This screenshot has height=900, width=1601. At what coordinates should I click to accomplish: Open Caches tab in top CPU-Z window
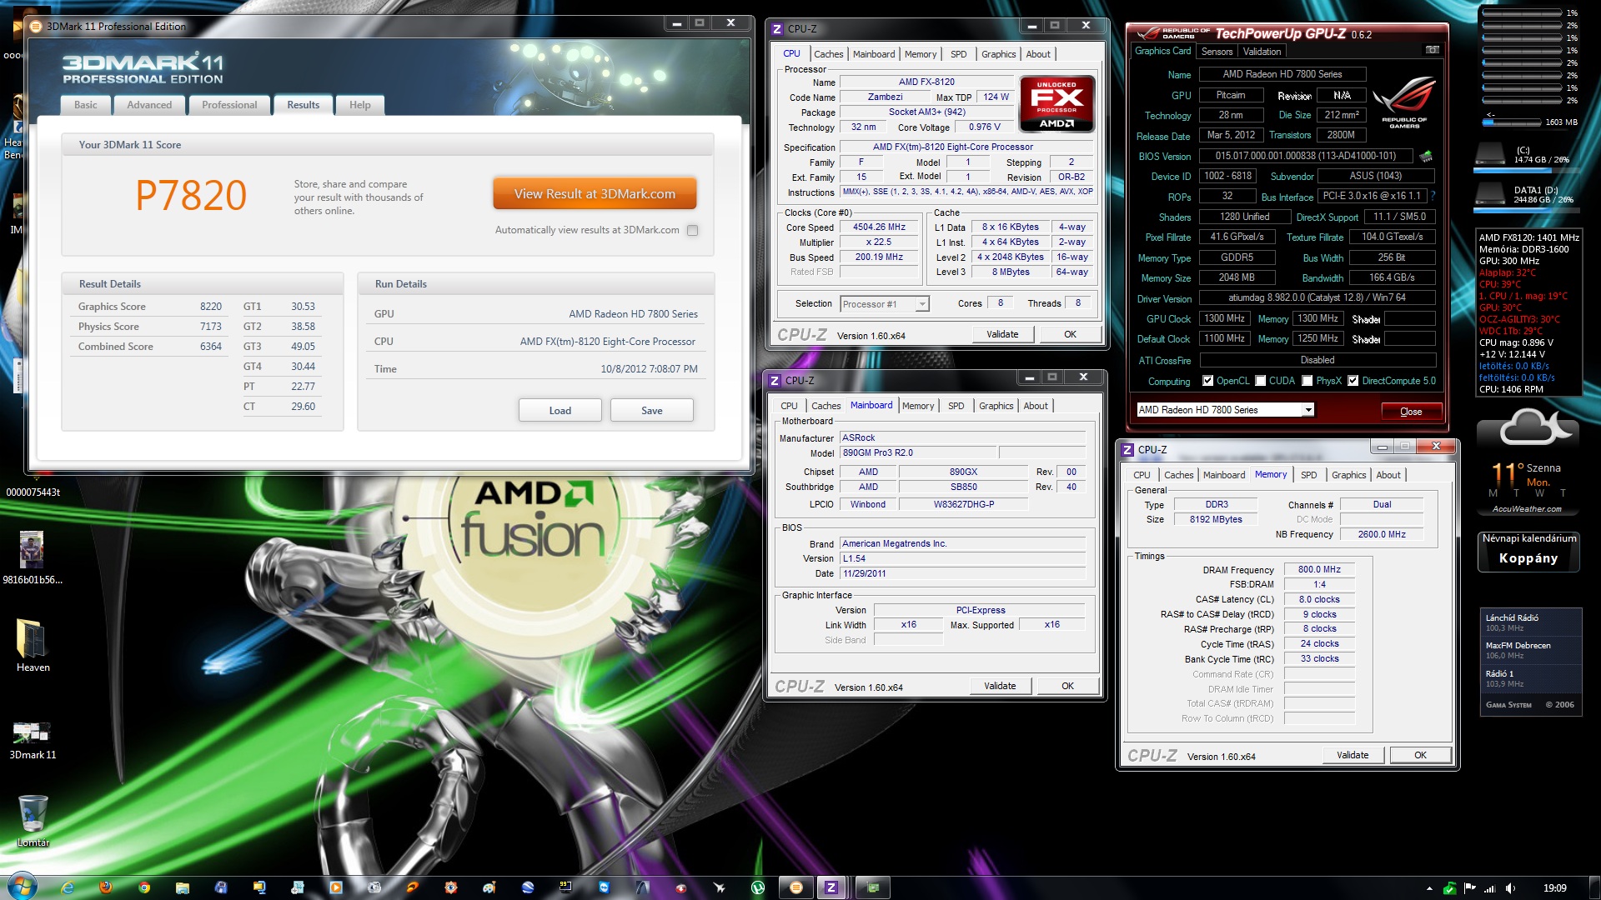point(828,54)
